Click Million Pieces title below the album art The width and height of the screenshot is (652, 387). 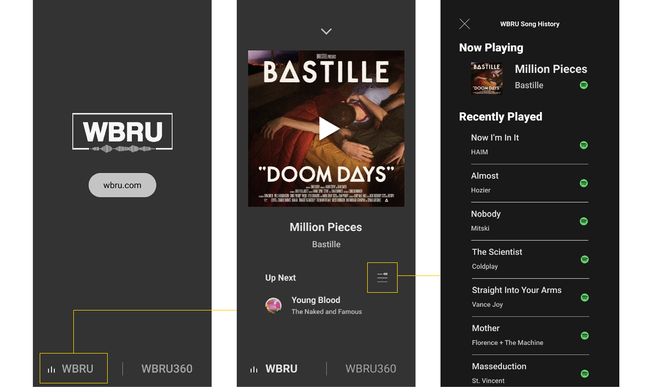[x=326, y=227]
